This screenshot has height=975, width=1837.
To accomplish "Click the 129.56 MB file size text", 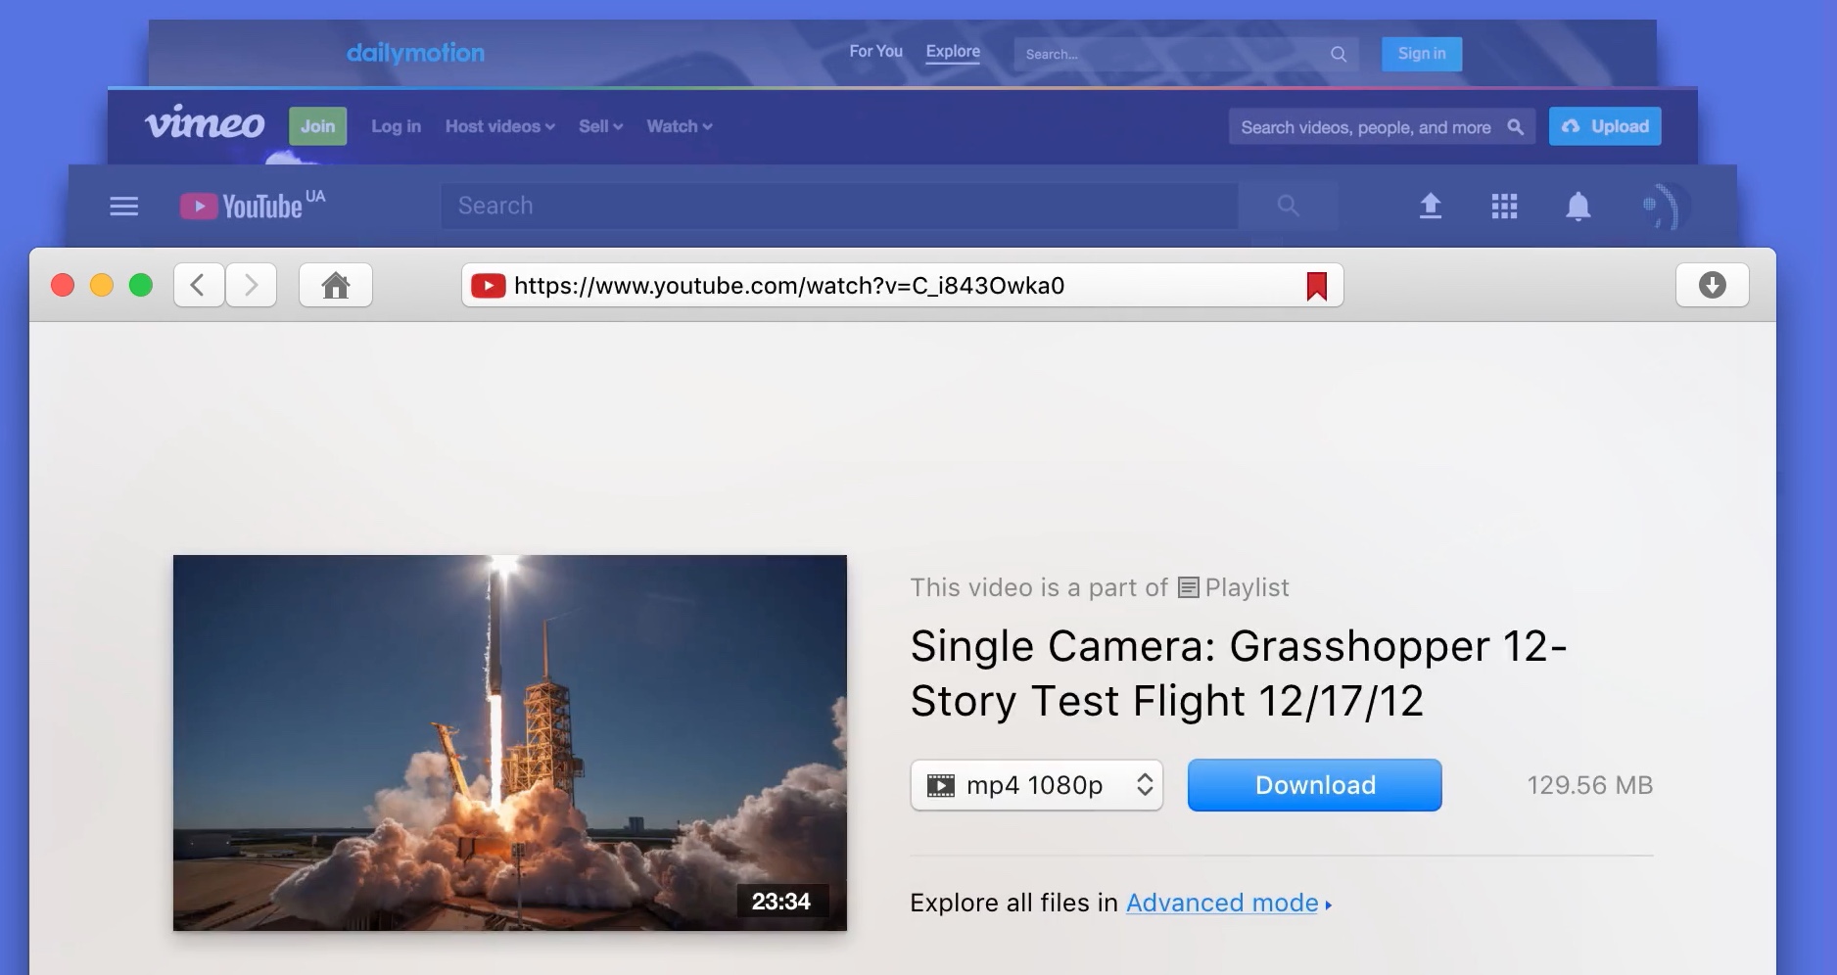I will tap(1590, 785).
